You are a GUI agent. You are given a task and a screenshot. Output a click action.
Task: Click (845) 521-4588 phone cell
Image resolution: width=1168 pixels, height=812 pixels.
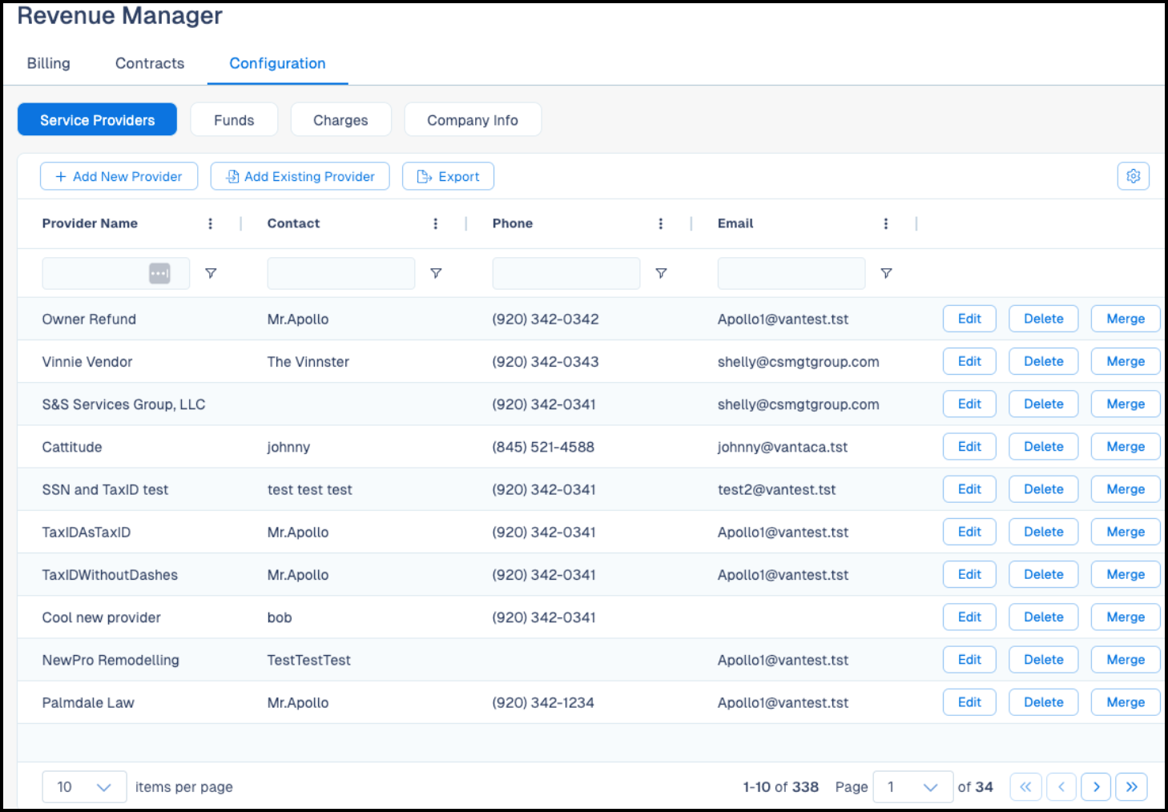(x=543, y=447)
